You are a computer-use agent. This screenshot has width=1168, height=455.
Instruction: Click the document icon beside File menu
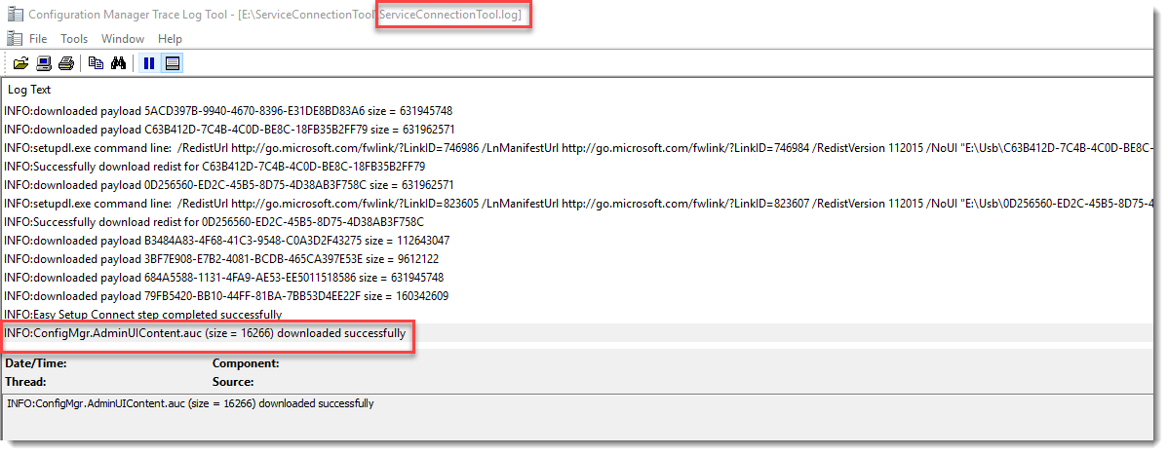tap(15, 39)
